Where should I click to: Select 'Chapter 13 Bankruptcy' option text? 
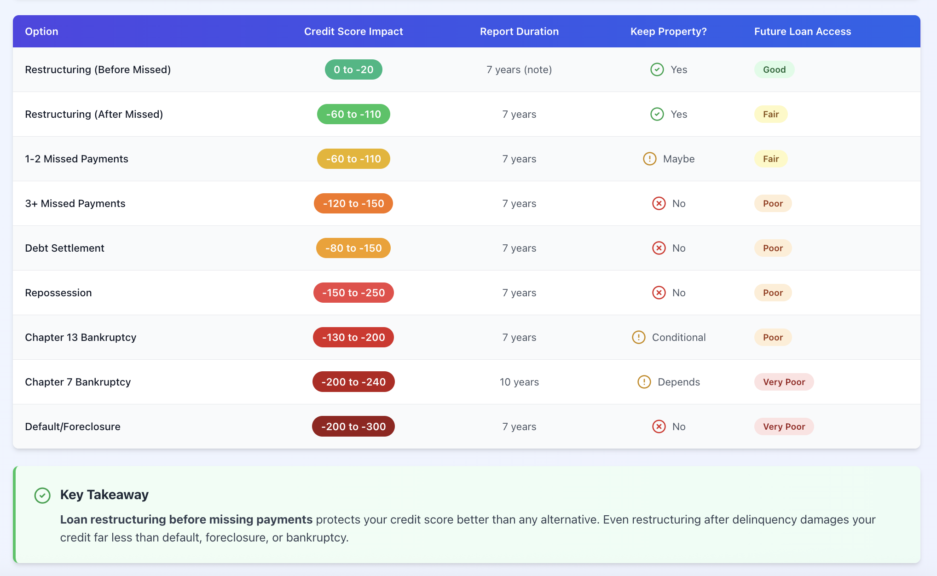coord(81,337)
